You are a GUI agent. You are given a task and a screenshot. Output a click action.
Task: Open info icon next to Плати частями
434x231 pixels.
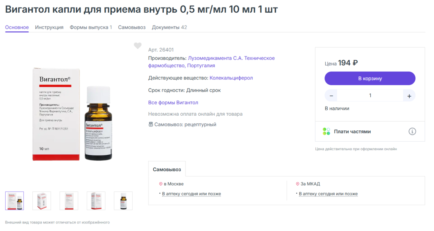point(412,132)
